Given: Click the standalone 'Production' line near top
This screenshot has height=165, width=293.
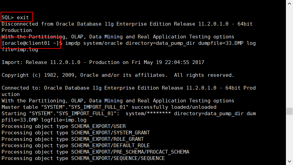Looking at the screenshot, I should click(16, 30).
